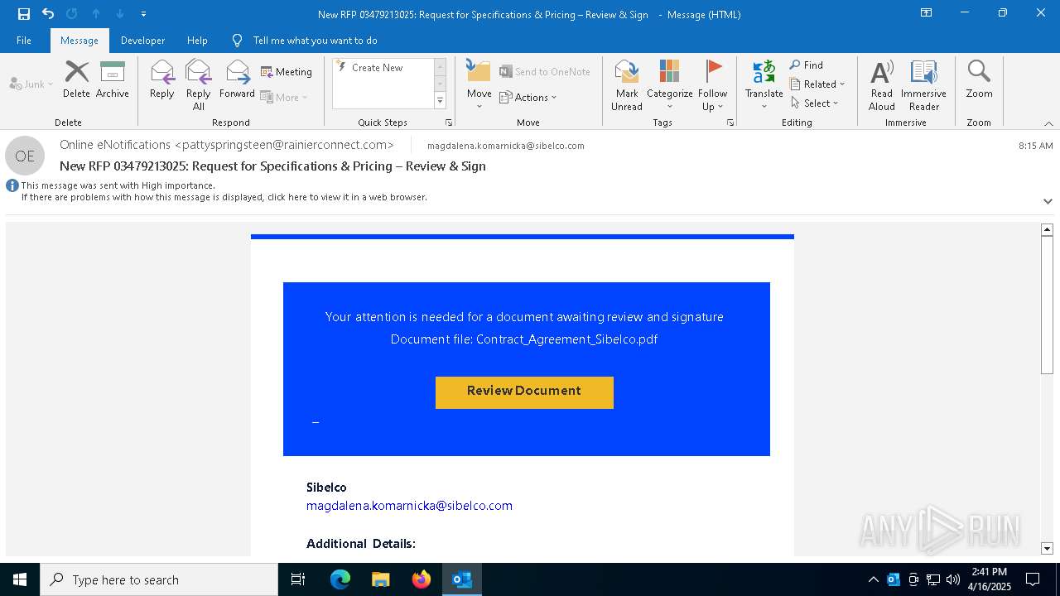Open the Select dropdown
Viewport: 1060px width, 596px height.
(815, 103)
